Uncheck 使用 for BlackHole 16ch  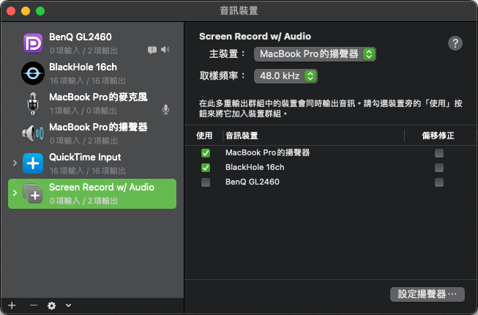pos(206,168)
